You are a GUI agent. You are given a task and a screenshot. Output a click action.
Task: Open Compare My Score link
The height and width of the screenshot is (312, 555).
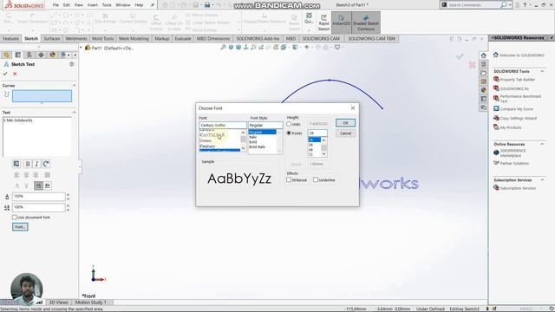coord(517,109)
